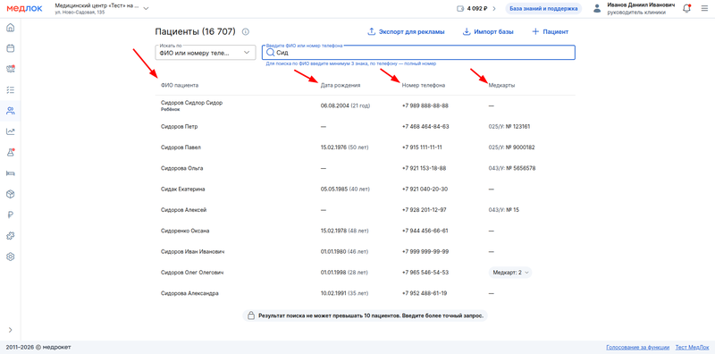Open the laboratory flask icon in sidebar

pos(11,152)
